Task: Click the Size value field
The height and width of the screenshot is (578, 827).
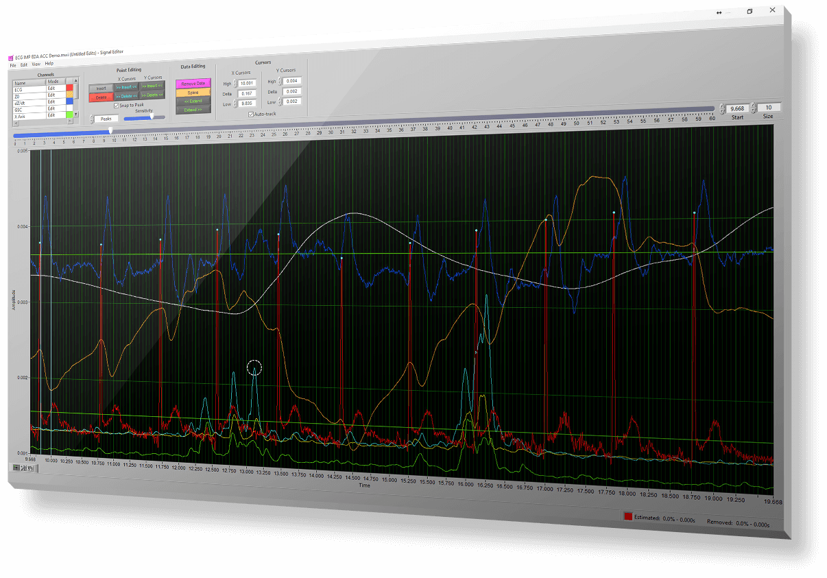Action: pyautogui.click(x=769, y=107)
